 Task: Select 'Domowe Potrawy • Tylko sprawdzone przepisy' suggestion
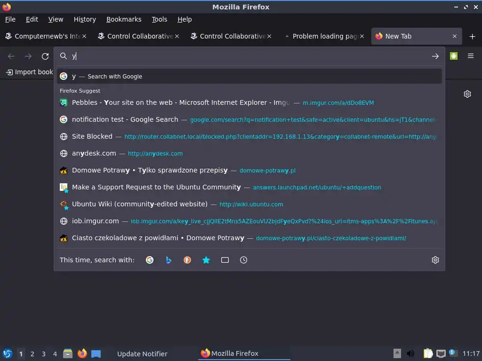[x=249, y=170]
